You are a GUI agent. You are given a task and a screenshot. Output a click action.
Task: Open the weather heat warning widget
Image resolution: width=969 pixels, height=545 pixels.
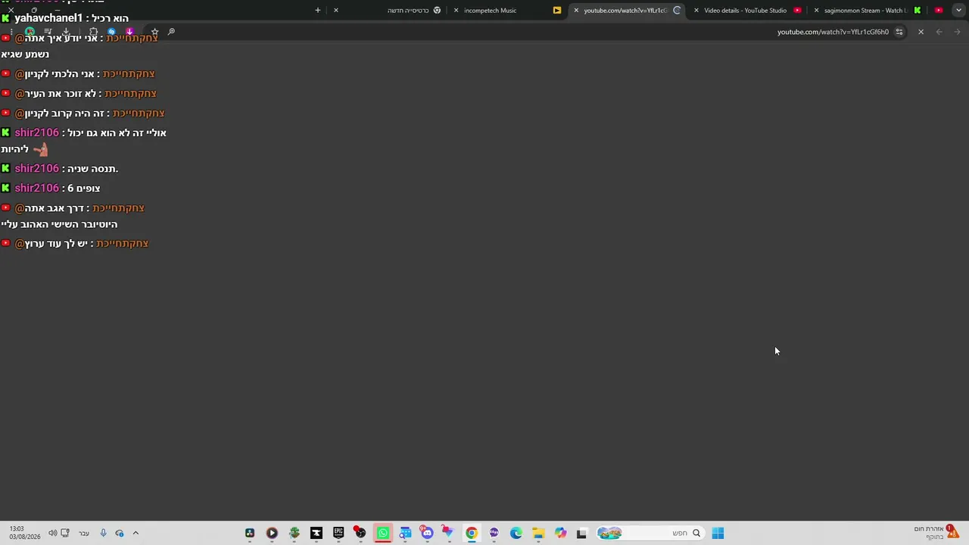[x=937, y=533]
